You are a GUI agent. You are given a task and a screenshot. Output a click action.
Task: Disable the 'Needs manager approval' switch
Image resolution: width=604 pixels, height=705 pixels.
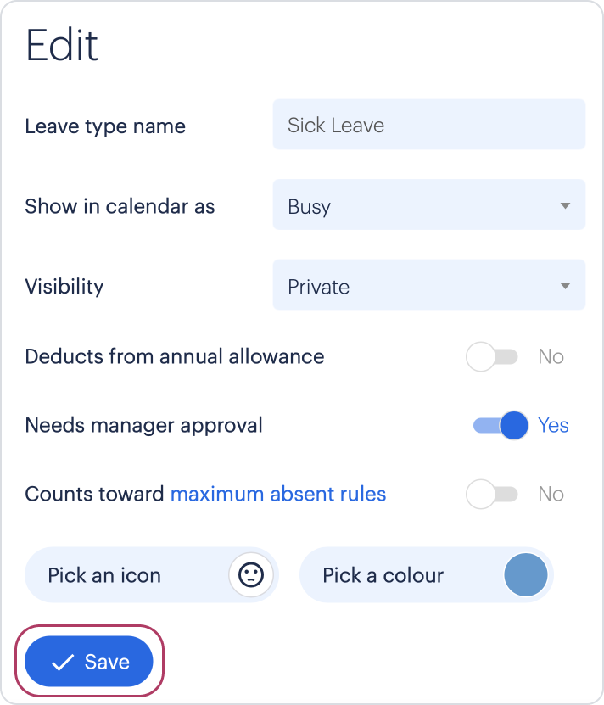coord(501,425)
